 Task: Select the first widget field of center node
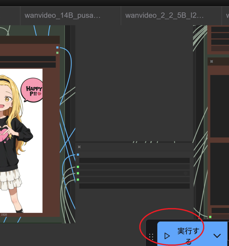pyautogui.click(x=134, y=161)
